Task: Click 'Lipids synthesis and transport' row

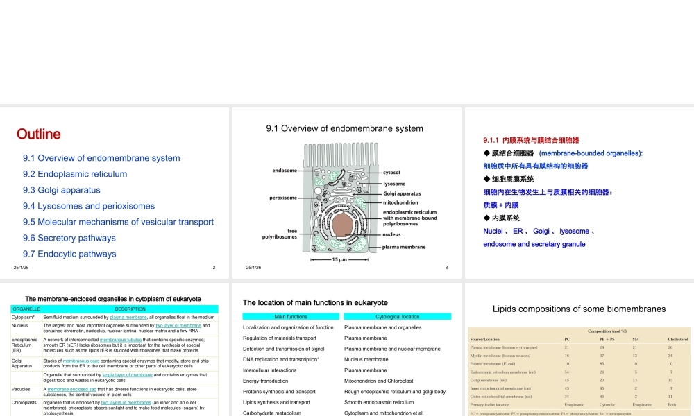Action: pos(276,402)
